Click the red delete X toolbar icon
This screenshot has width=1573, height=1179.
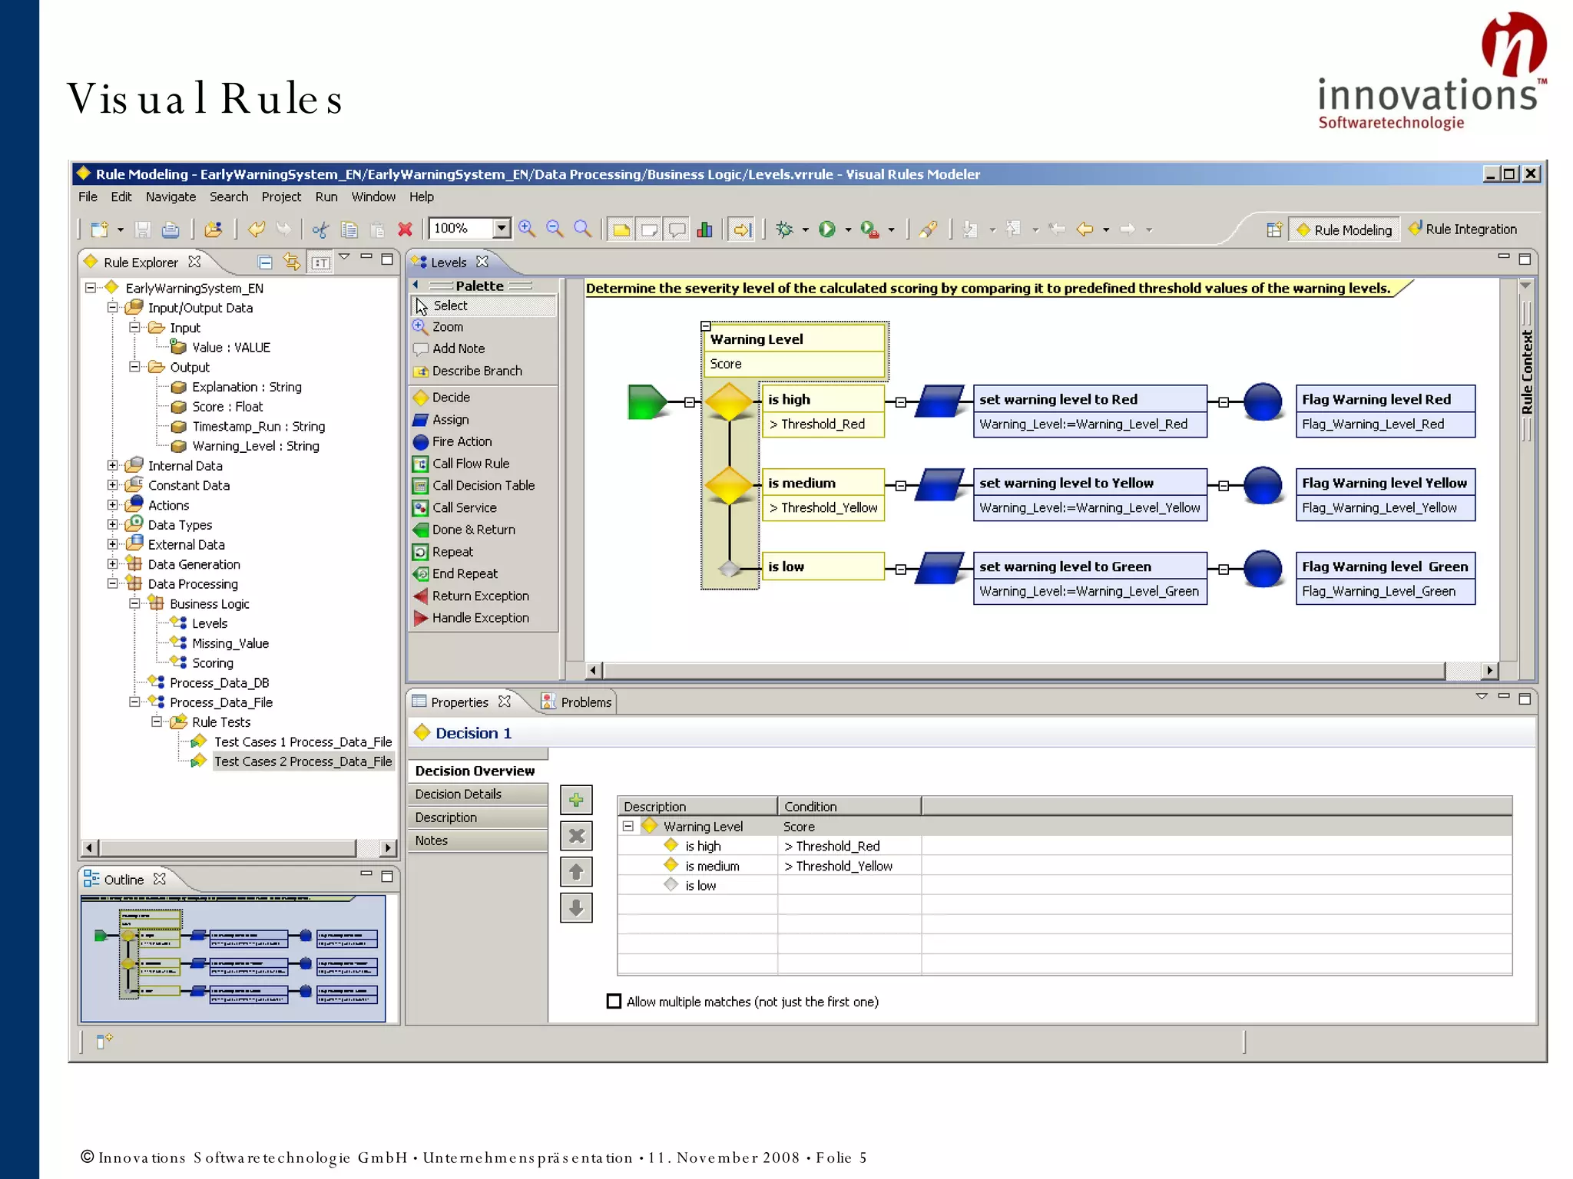point(405,229)
